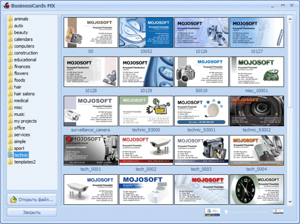300x224 pixels.
Task: Click the scroll down arrow
Action: pyautogui.click(x=290, y=202)
